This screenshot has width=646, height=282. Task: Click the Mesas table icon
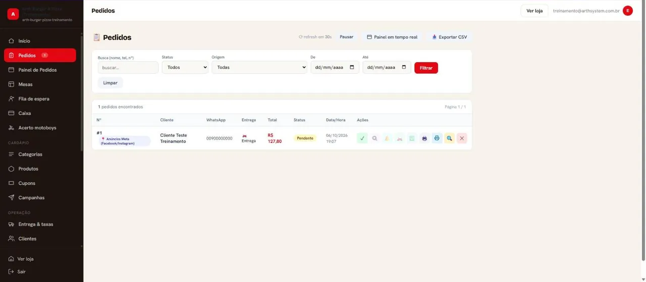(11, 84)
